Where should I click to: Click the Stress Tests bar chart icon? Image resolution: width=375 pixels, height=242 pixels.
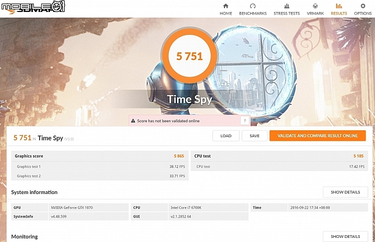pyautogui.click(x=286, y=6)
